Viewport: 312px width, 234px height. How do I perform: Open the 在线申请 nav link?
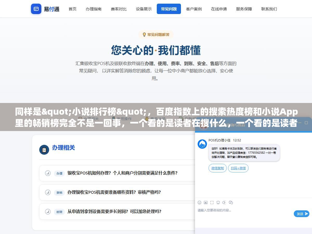click(219, 9)
